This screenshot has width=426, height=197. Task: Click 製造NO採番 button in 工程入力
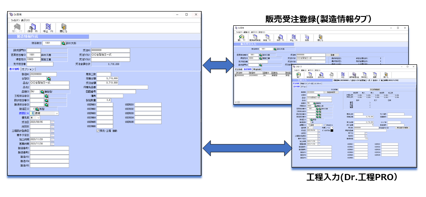pos(331,92)
